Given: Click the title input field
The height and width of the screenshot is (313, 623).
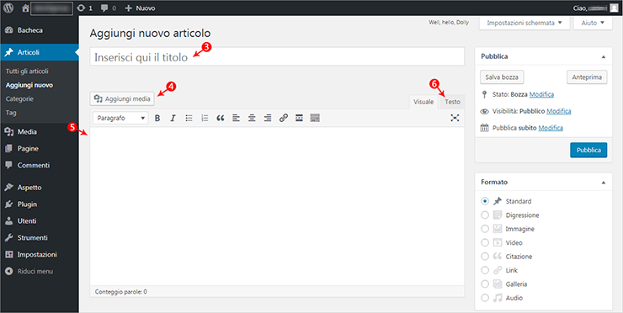Looking at the screenshot, I should coord(277,56).
